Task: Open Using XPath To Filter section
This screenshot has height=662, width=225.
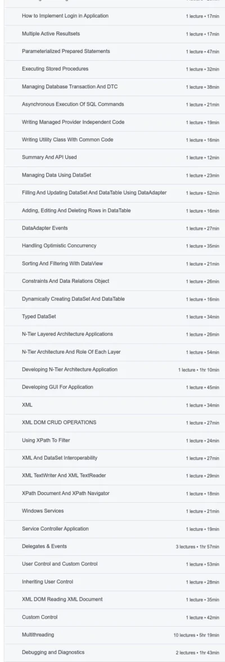Action: [114, 440]
